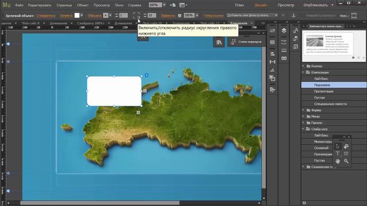Select the Selection arrow tool in floating toolbox
Image resolution: width=367 pixels, height=206 pixels.
337,146
